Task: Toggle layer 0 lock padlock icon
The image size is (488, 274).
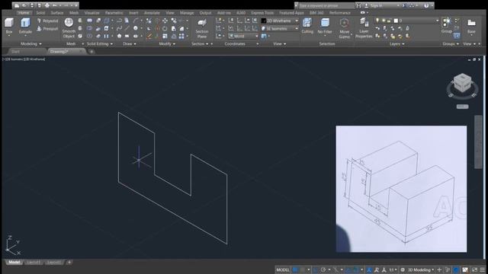Action: pyautogui.click(x=389, y=21)
